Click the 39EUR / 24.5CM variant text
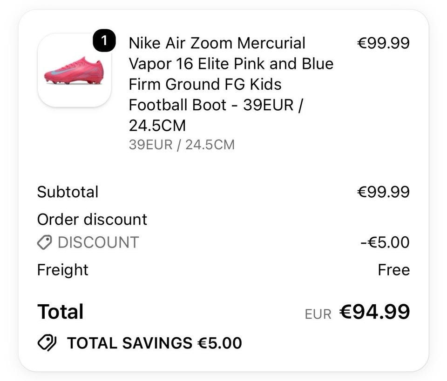The image size is (447, 381). pyautogui.click(x=182, y=145)
